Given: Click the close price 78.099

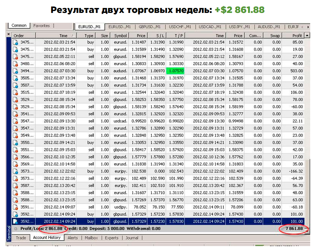Looking at the screenshot, I should coord(237,207).
